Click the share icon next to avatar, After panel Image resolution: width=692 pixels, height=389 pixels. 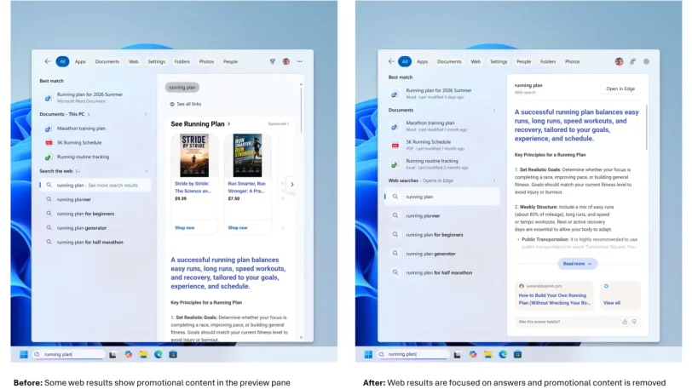point(633,62)
